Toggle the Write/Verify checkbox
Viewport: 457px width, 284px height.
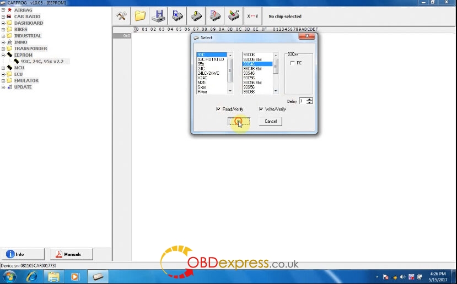261,109
